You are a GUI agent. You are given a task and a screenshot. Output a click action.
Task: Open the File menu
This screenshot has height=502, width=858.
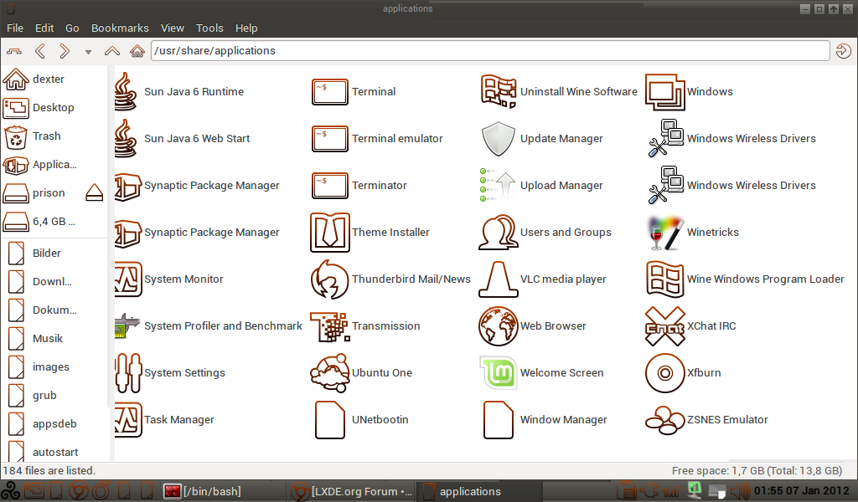click(15, 28)
